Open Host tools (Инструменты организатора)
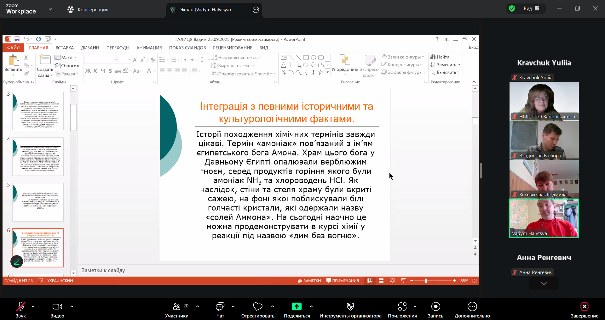Screen dimensions: 605x320 [350, 310]
